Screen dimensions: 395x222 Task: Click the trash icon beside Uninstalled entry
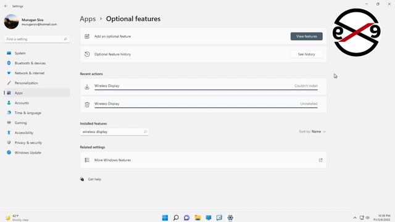(x=87, y=104)
